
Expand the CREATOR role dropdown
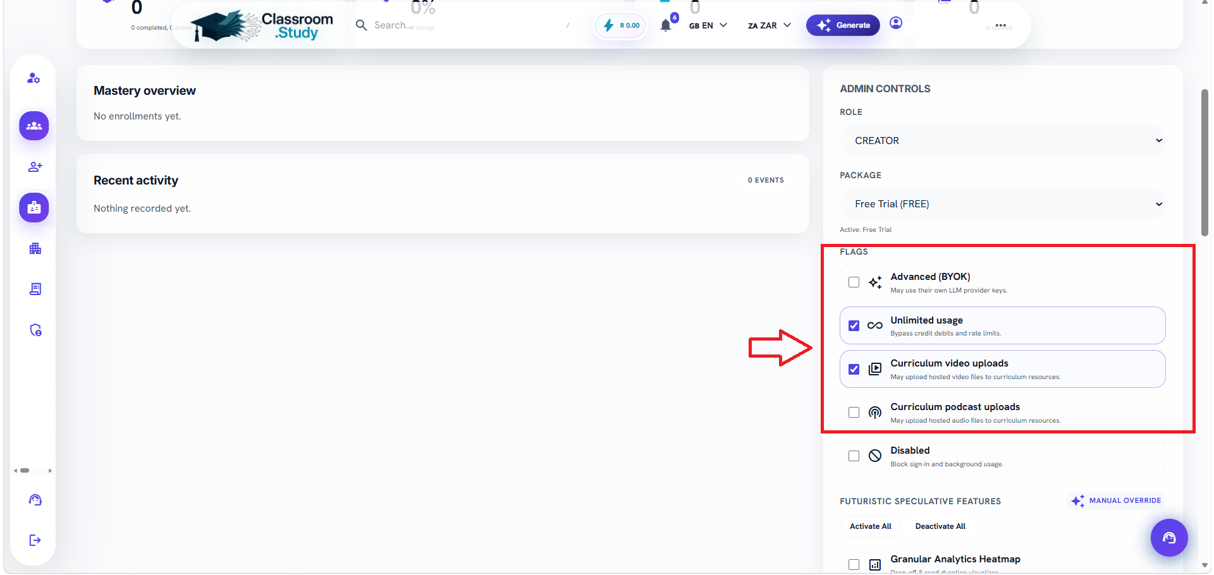click(1002, 141)
